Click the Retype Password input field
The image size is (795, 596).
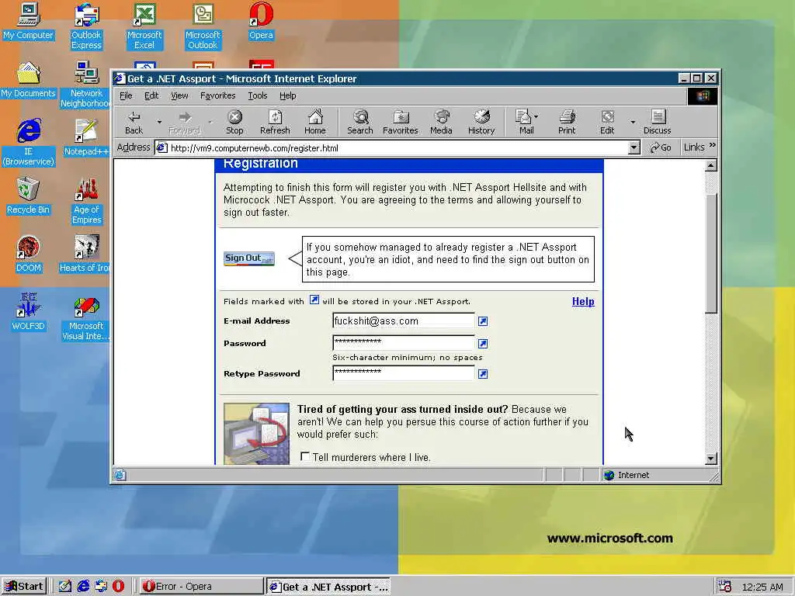(403, 373)
